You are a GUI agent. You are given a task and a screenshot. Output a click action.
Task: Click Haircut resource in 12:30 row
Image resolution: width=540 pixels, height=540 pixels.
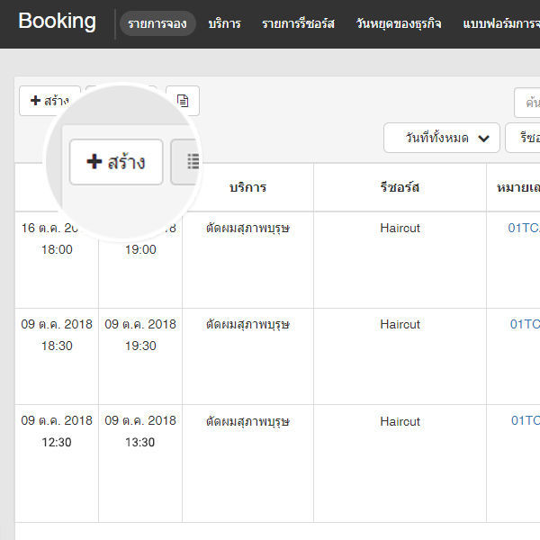point(400,421)
